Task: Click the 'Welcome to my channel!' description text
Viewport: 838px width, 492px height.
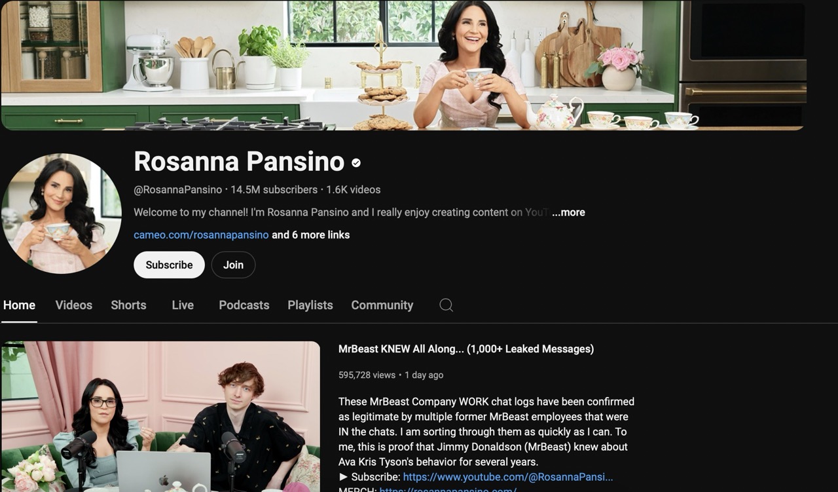Action: [340, 212]
